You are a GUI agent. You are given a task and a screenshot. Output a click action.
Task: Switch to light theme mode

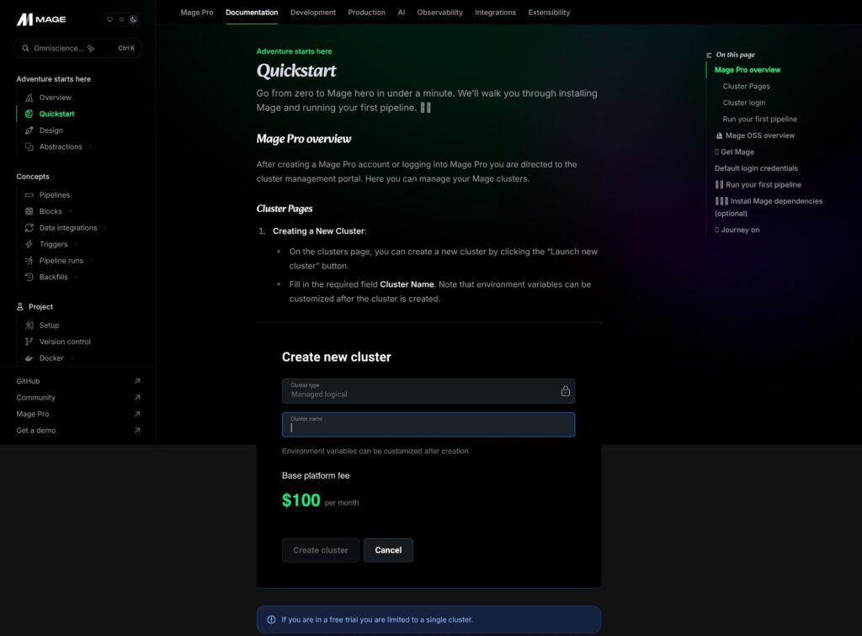click(121, 19)
